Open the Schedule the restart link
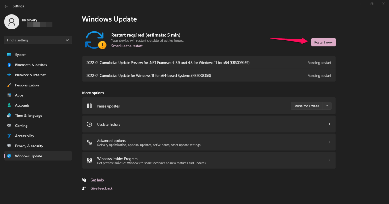The width and height of the screenshot is (389, 204). point(127,46)
